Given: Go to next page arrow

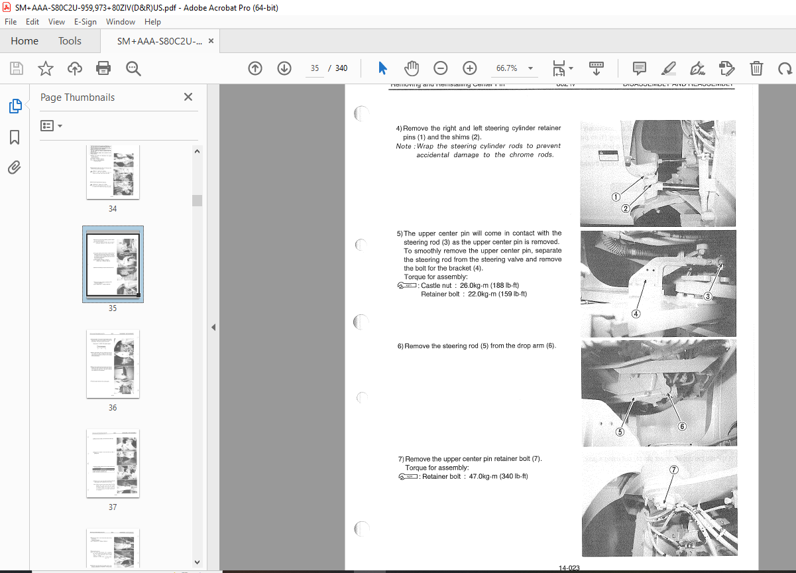Looking at the screenshot, I should (x=284, y=68).
